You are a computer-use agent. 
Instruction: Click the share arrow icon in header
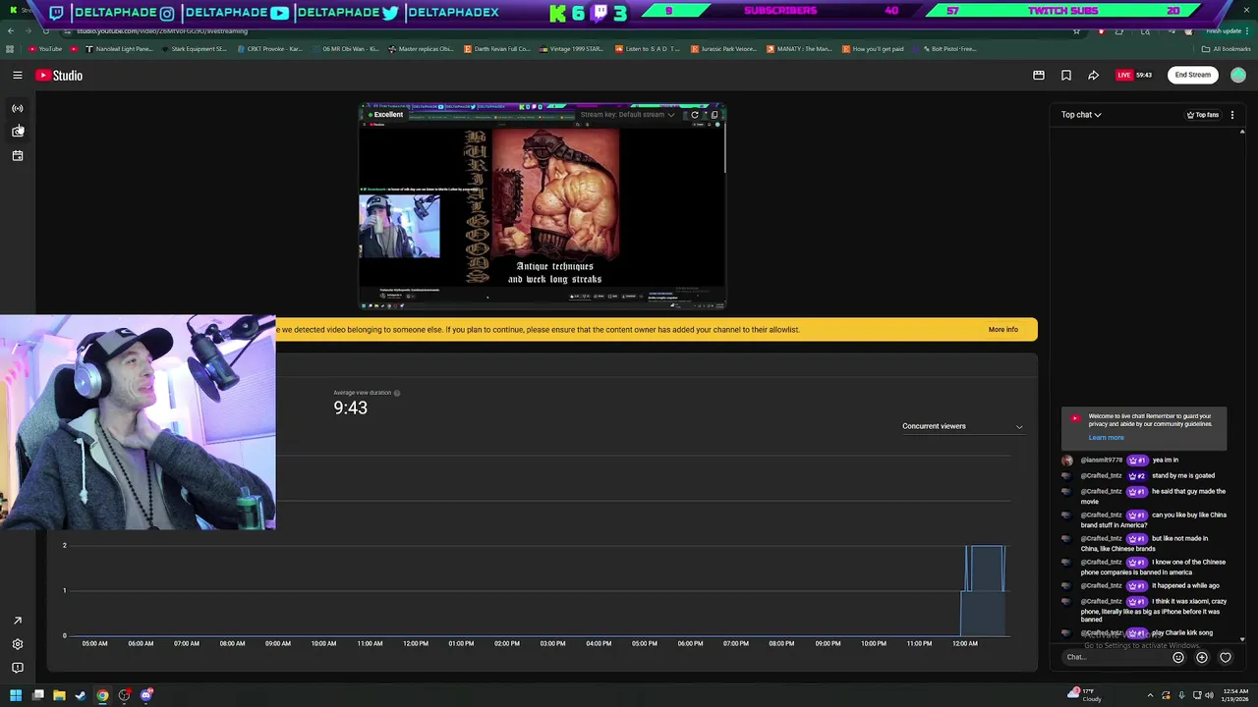point(1093,75)
